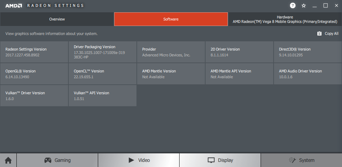Go to home via house icon
This screenshot has width=342, height=167.
[8, 161]
